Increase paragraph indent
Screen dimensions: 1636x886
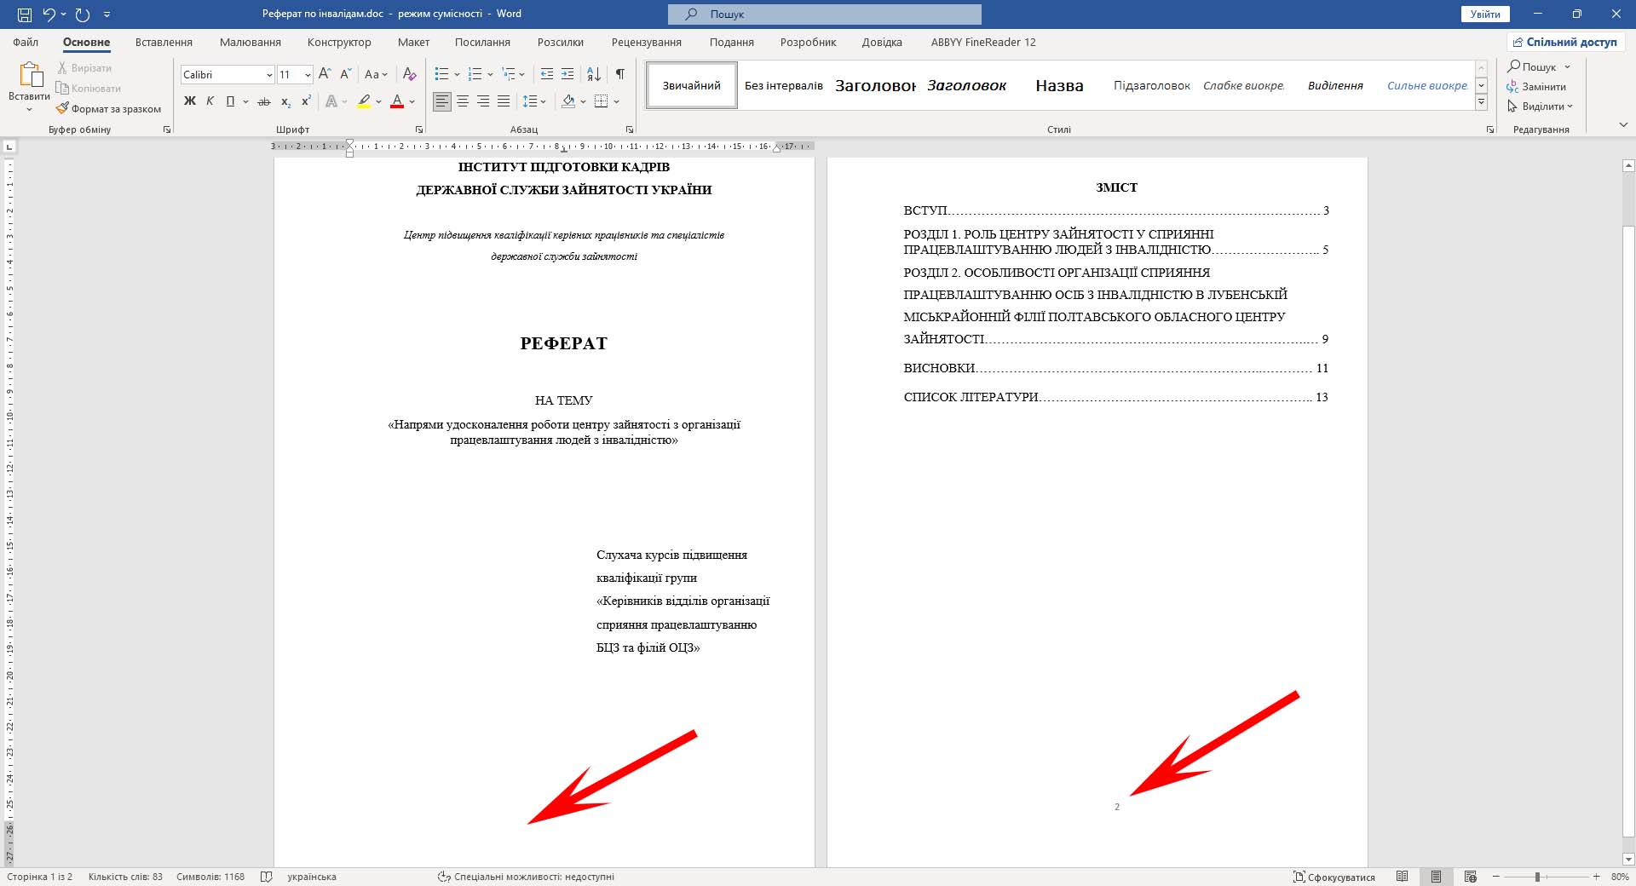[x=567, y=74]
